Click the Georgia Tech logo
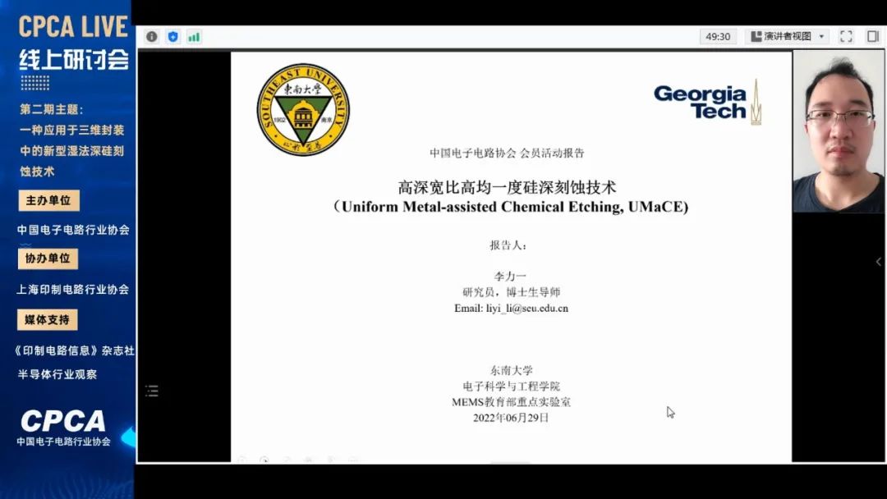Screen dimensions: 887x499 (707, 102)
